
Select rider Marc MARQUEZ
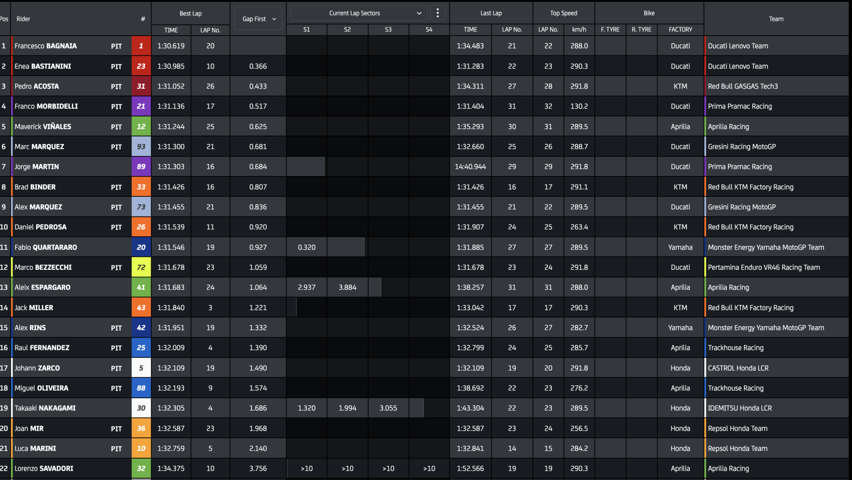pyautogui.click(x=39, y=147)
